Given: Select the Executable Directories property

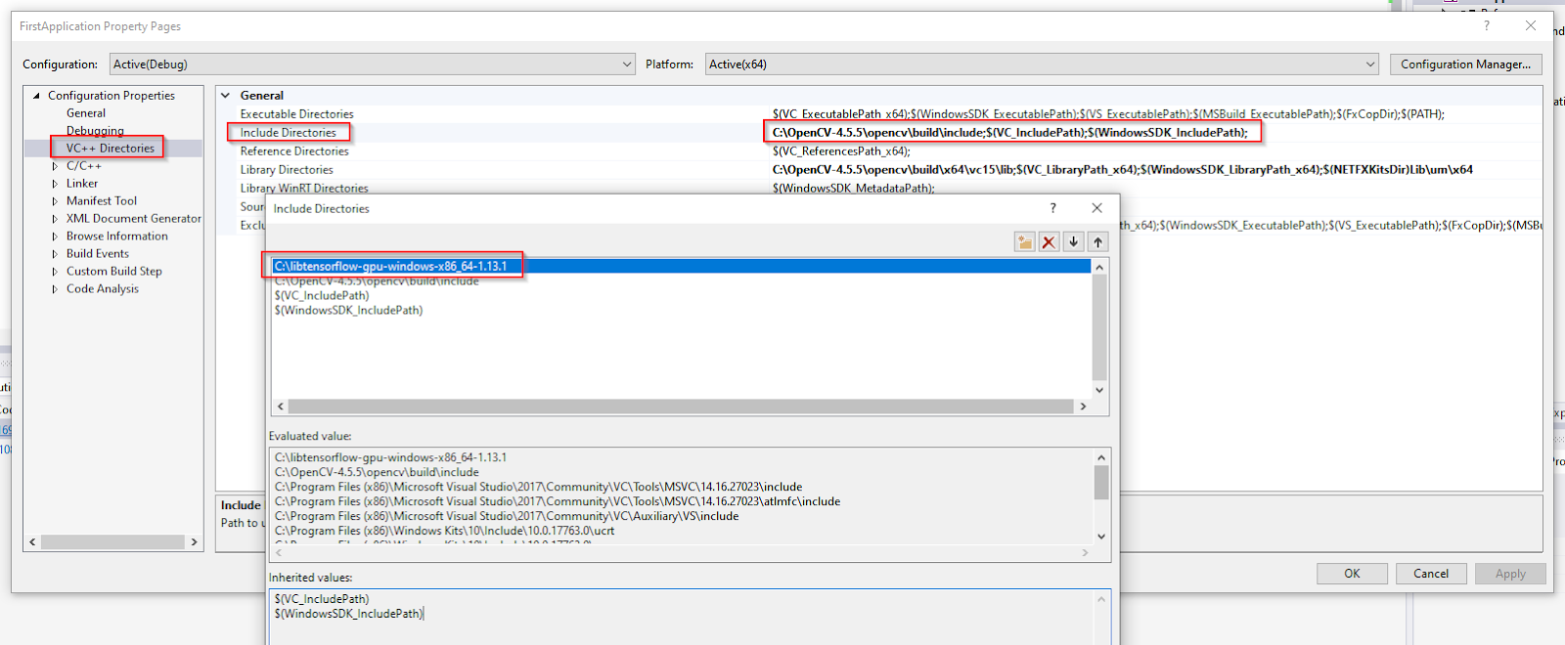Looking at the screenshot, I should point(297,114).
